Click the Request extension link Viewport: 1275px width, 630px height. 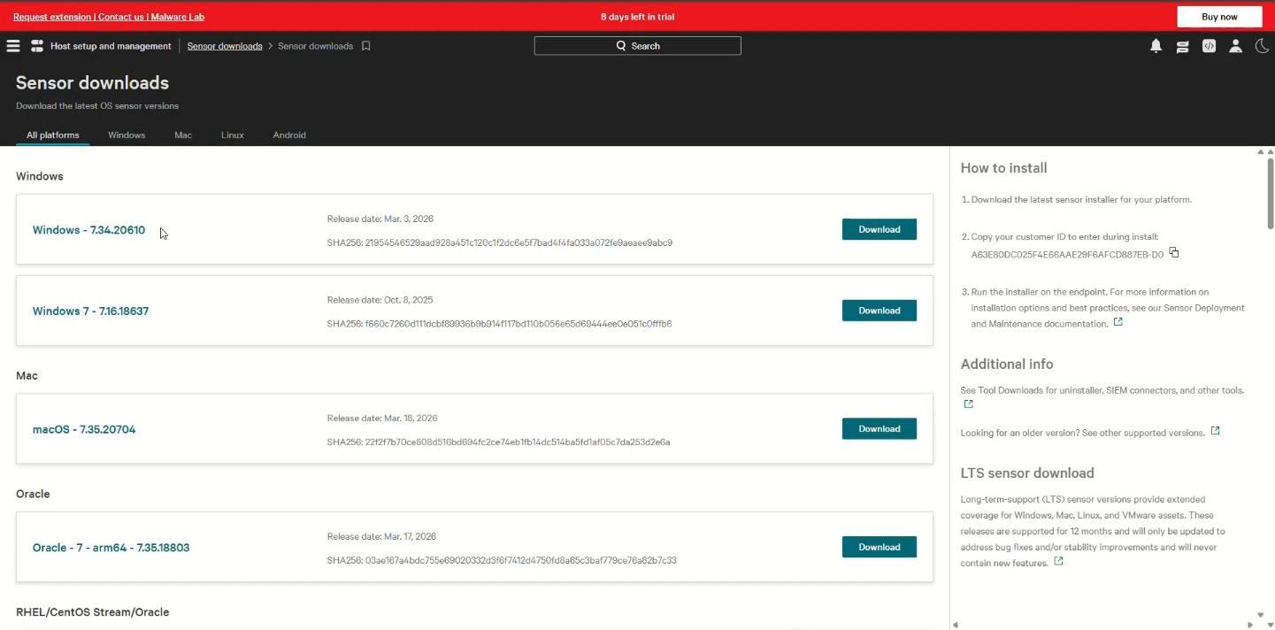(52, 17)
